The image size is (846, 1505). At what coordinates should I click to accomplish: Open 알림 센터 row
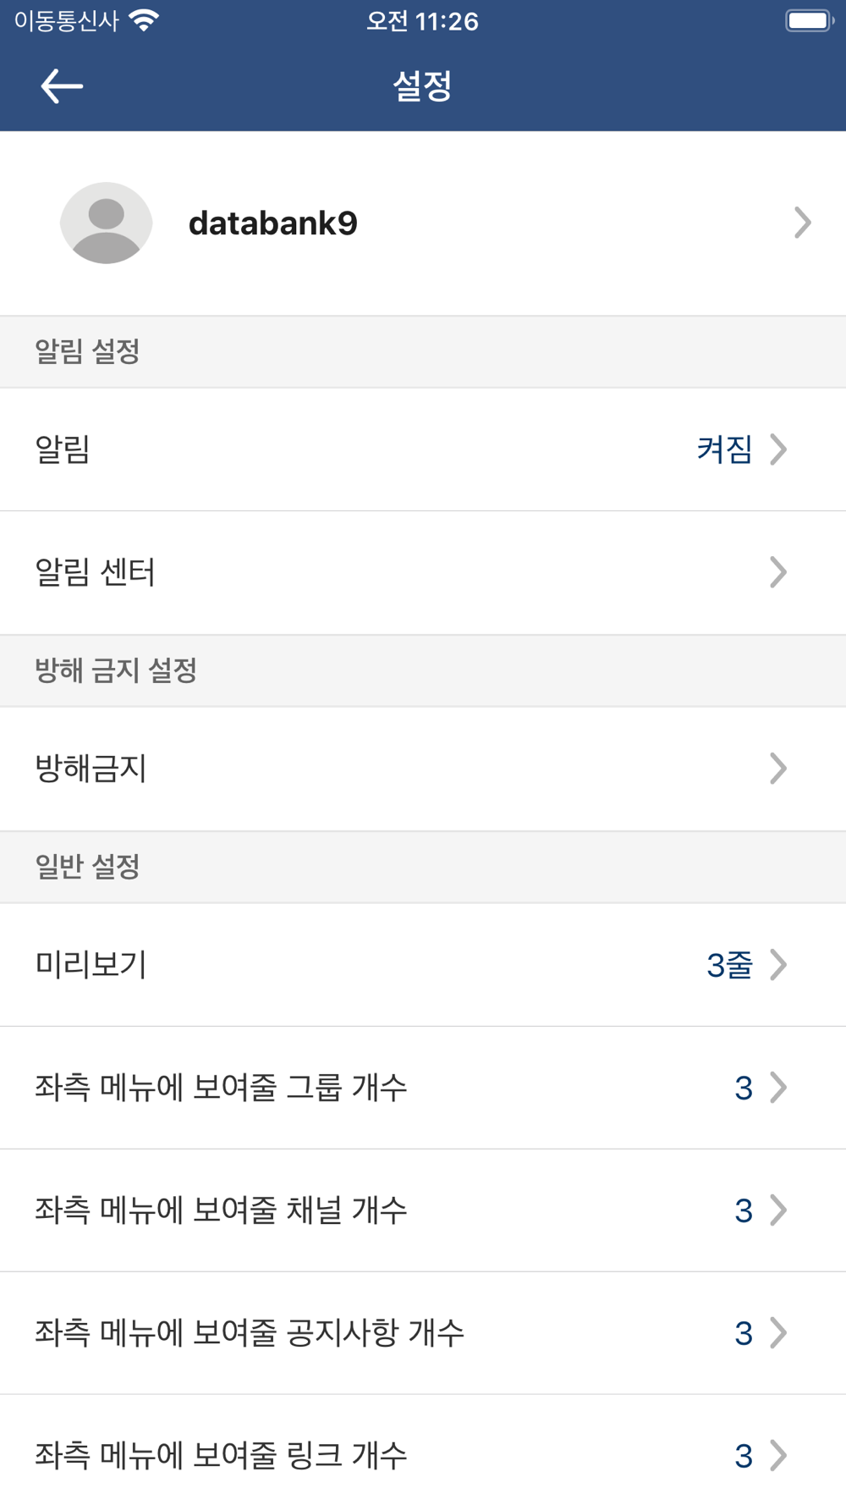click(423, 573)
